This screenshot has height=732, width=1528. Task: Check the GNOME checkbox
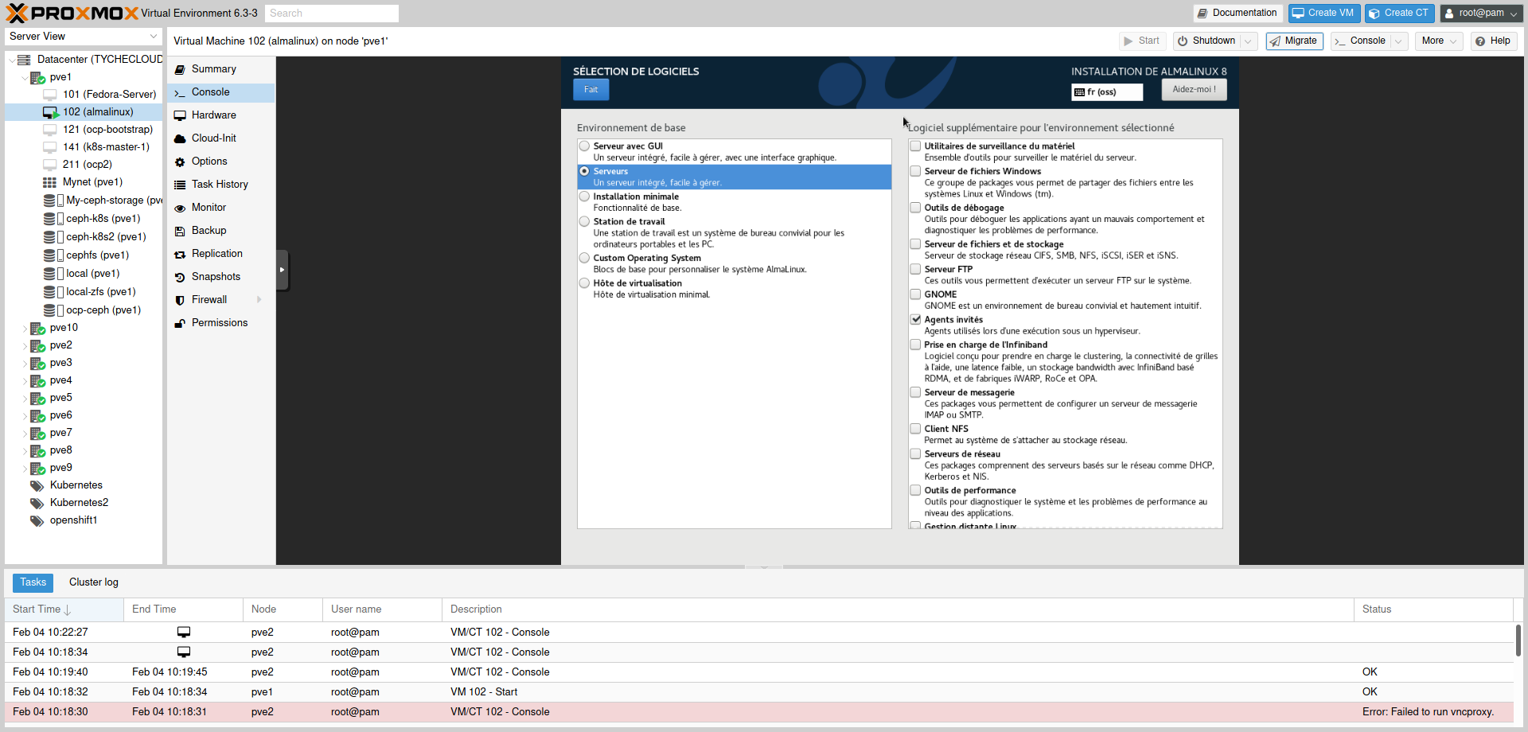[916, 294]
